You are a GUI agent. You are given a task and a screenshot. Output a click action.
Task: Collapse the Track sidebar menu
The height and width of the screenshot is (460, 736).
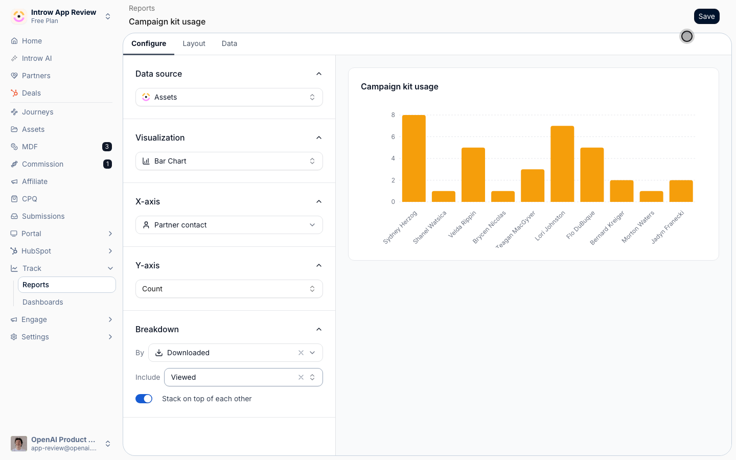coord(61,268)
